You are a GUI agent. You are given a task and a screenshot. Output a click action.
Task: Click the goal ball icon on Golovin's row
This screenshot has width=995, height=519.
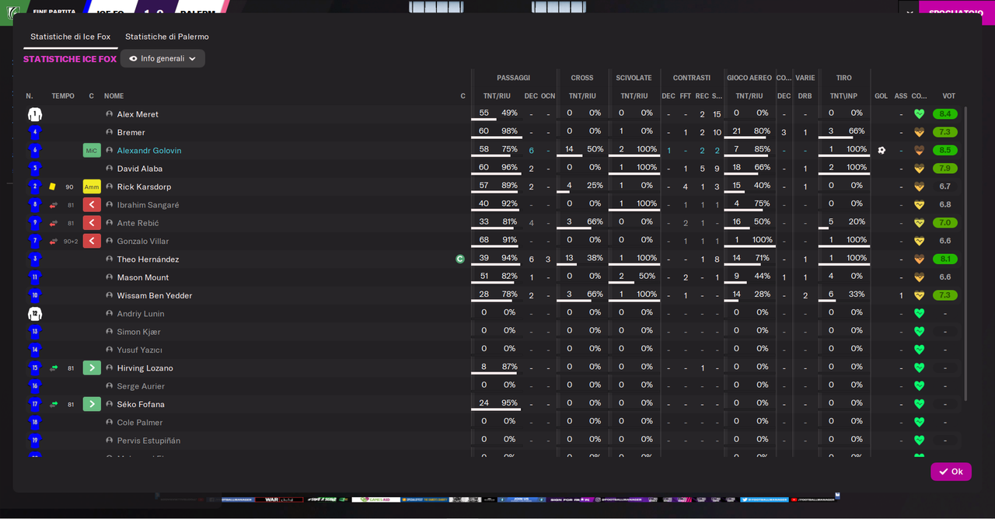[882, 150]
